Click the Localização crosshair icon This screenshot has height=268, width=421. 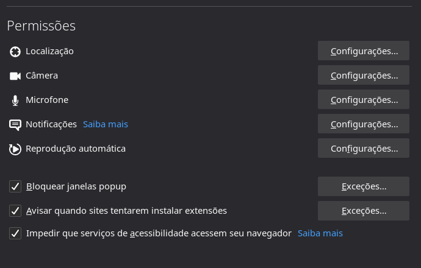15,52
